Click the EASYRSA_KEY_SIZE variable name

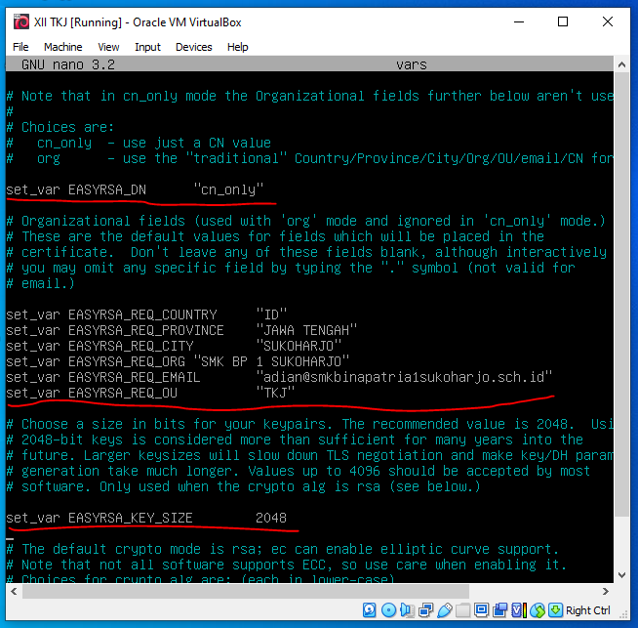[131, 518]
